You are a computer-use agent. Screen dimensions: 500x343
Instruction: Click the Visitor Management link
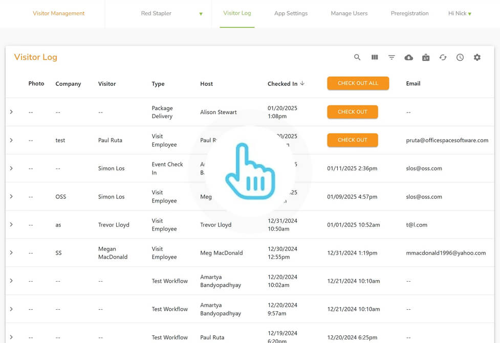[59, 13]
